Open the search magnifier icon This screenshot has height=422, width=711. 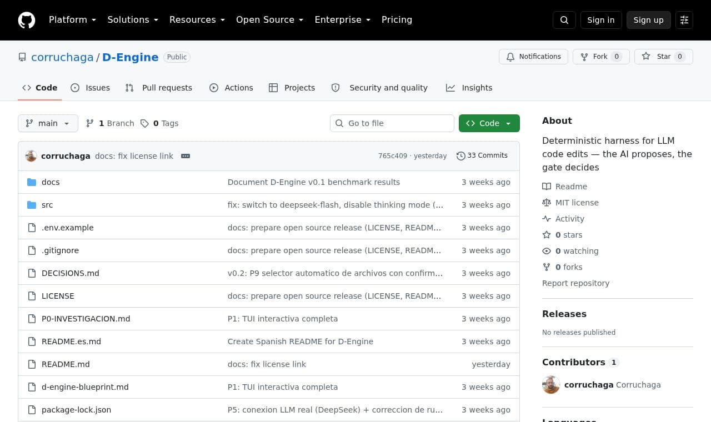pos(564,20)
